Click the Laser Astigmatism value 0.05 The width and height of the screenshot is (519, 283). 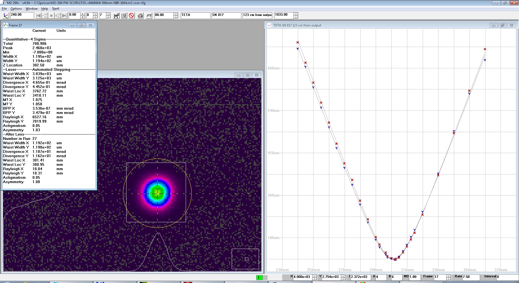click(36, 126)
